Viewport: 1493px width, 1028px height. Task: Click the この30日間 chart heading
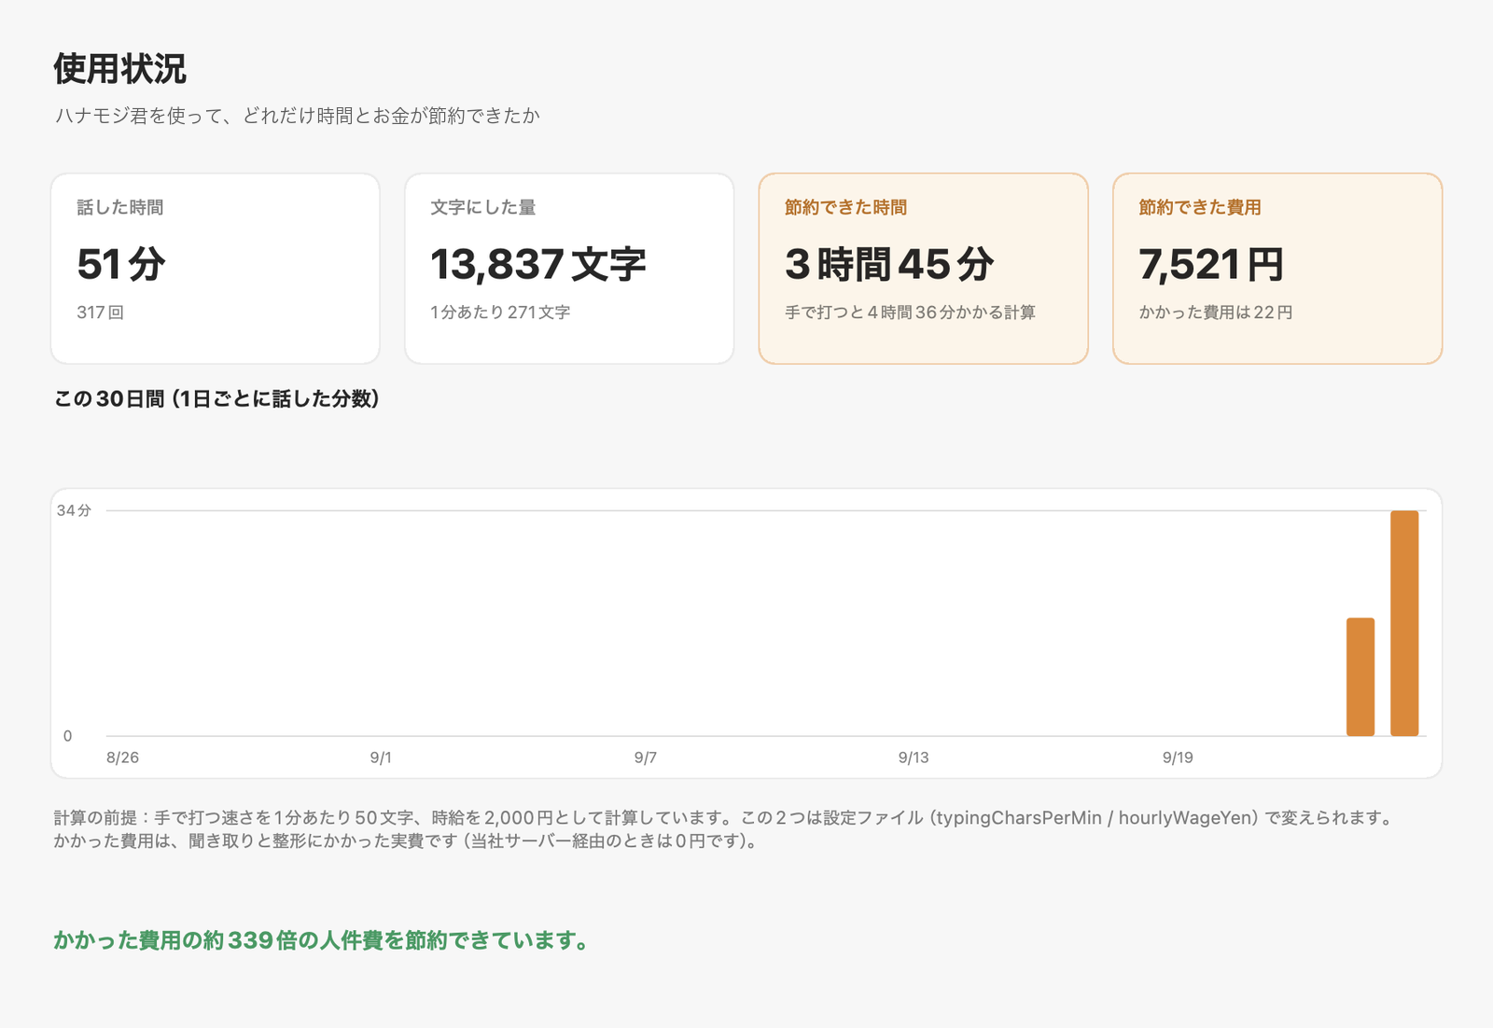click(216, 399)
